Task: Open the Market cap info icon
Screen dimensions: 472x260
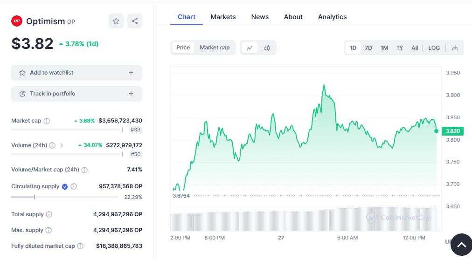Action: 46,121
